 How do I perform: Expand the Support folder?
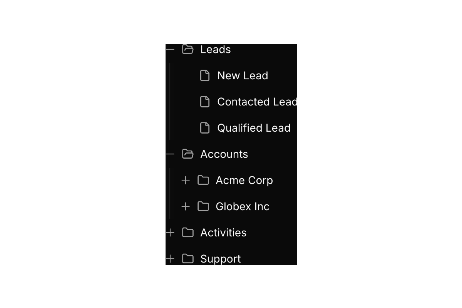(170, 259)
